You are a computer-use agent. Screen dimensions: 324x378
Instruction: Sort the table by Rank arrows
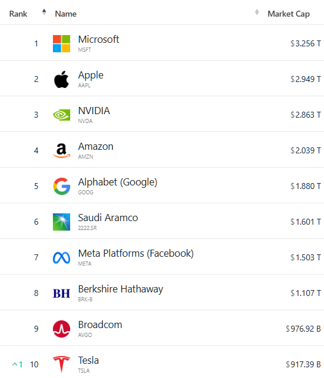(x=44, y=12)
